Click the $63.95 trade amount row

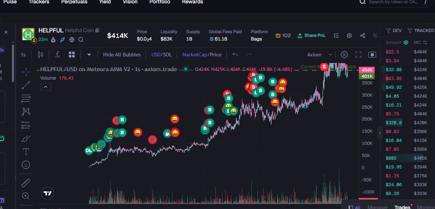tap(407, 79)
